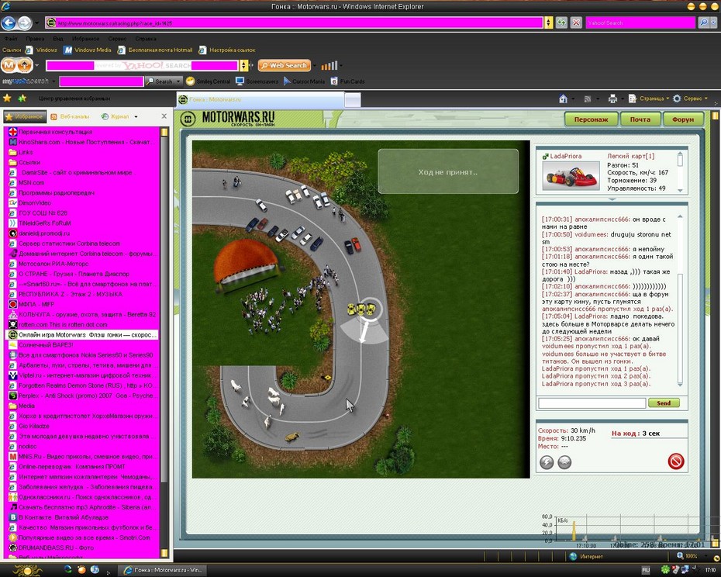Click the signal bars icon on the toolbar
The image size is (721, 577).
pyautogui.click(x=329, y=66)
